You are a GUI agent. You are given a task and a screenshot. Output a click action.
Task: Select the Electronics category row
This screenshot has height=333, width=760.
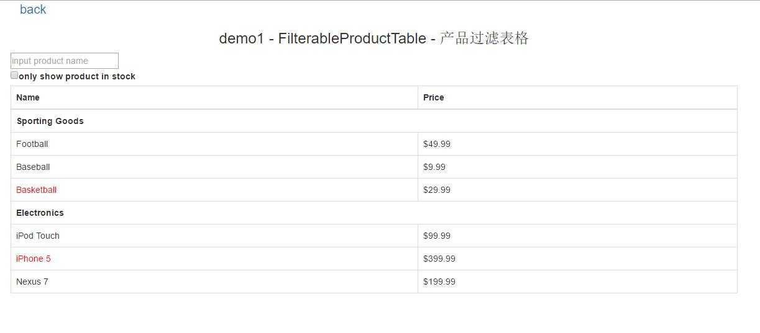click(x=40, y=213)
